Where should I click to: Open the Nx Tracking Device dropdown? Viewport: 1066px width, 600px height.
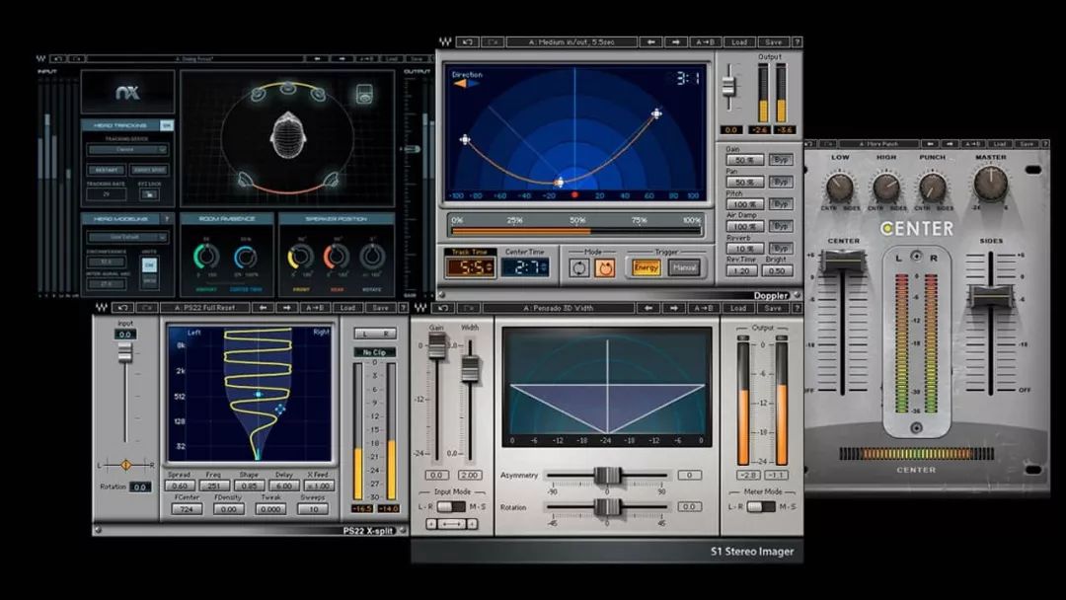(127, 150)
